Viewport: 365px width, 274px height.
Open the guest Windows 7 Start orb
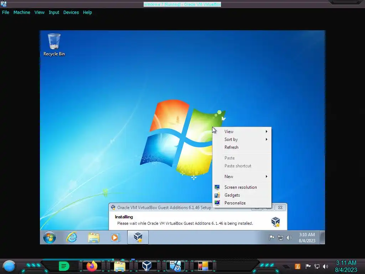(x=49, y=237)
